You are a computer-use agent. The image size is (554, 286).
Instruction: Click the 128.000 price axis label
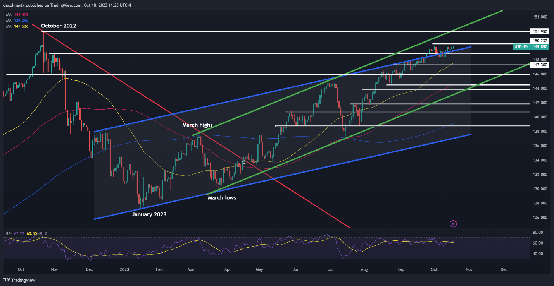click(540, 203)
